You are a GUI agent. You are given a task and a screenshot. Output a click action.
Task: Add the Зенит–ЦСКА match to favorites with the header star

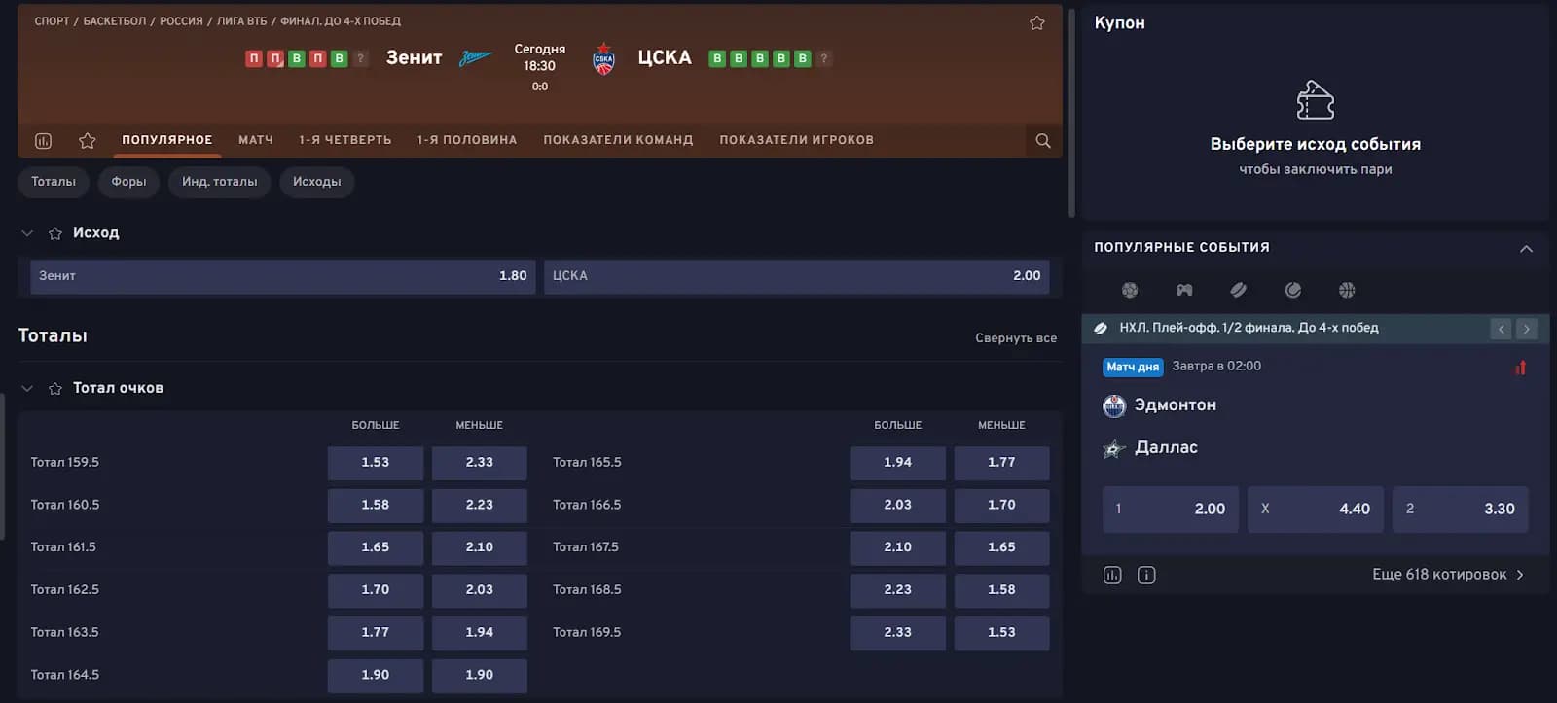tap(1037, 22)
